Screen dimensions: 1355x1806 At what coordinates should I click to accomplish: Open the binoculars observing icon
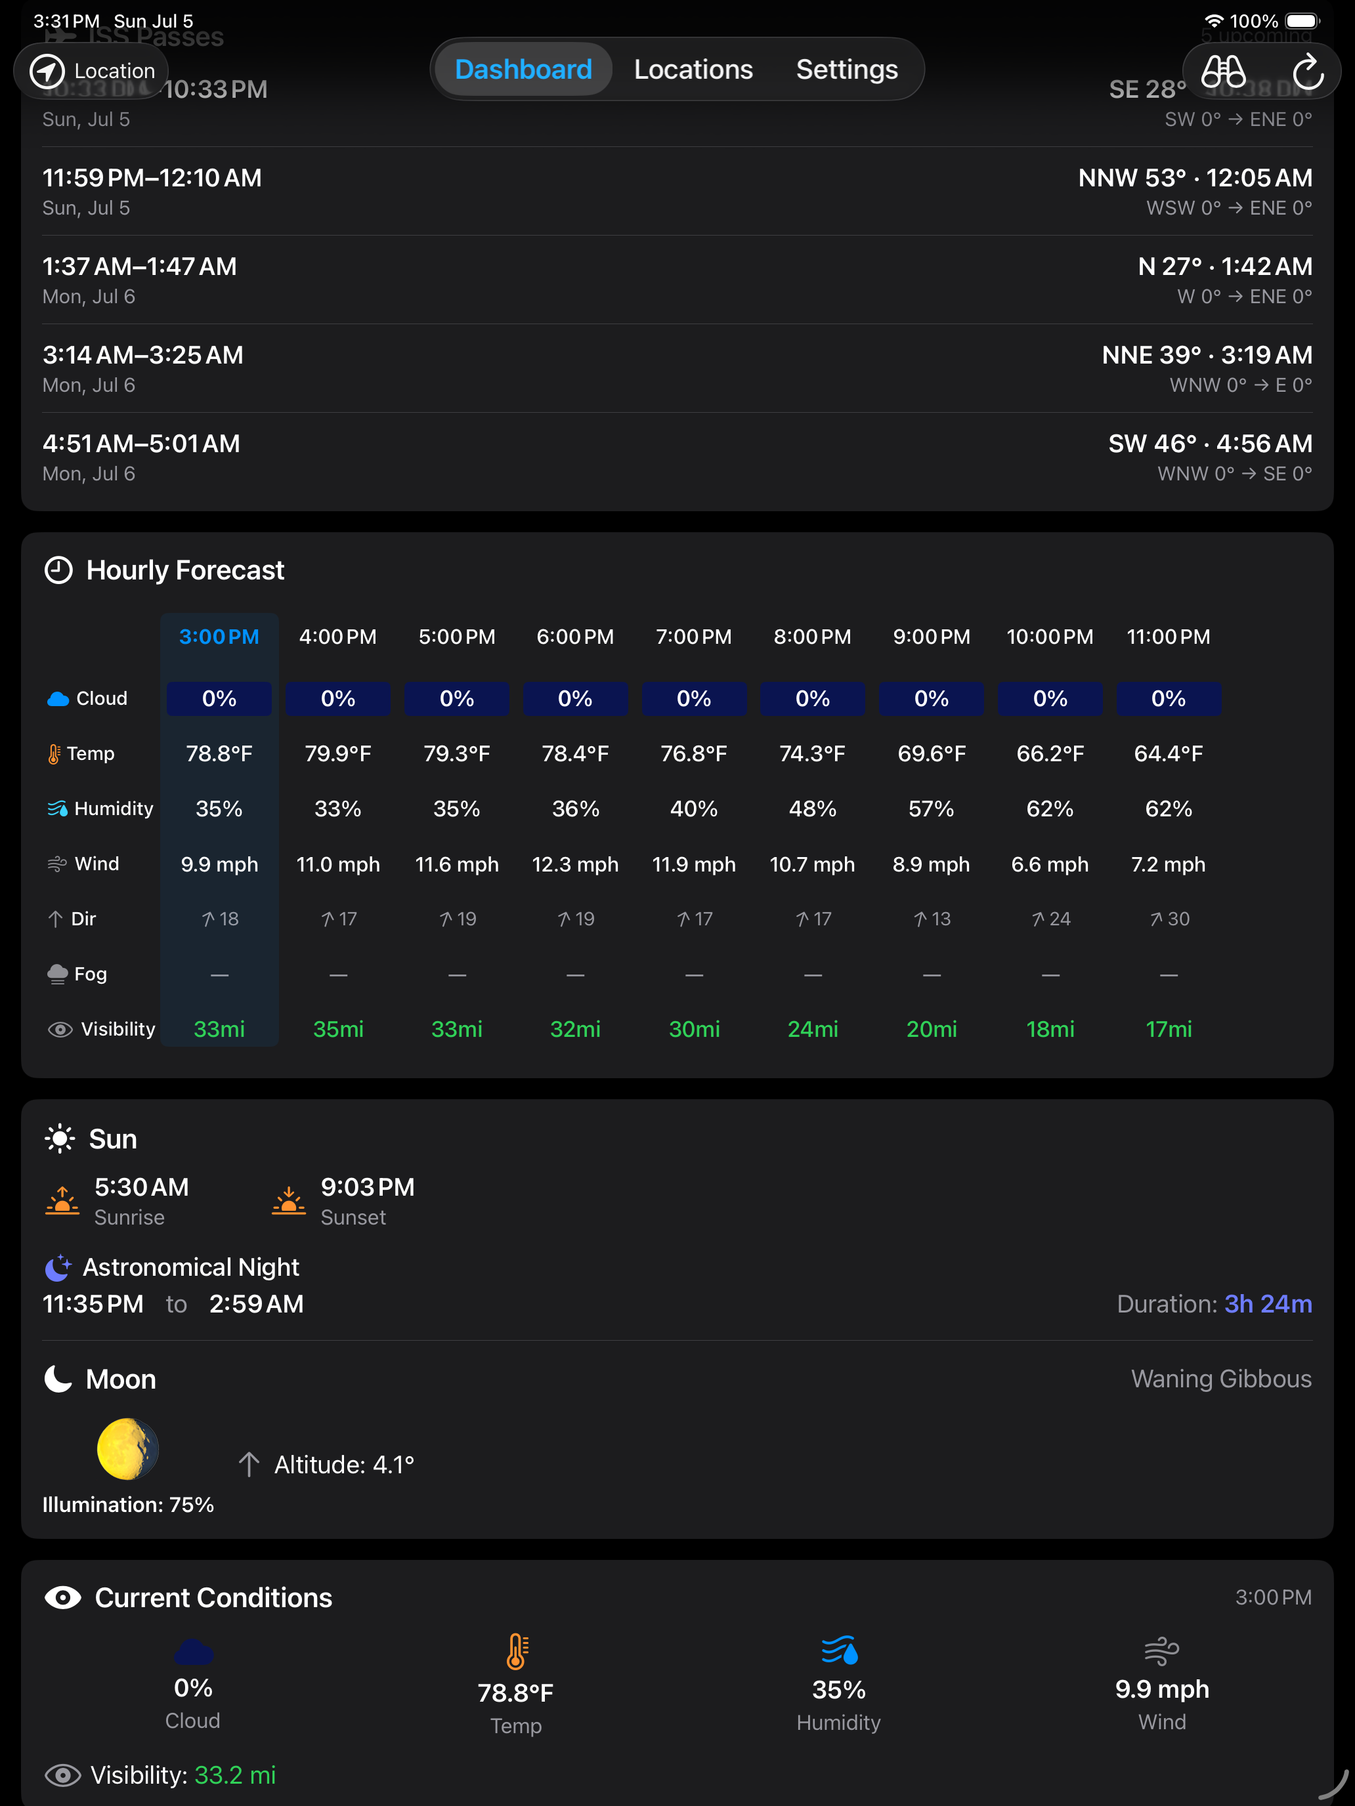coord(1222,71)
